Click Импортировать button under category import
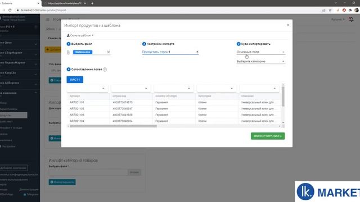 [x=62, y=182]
